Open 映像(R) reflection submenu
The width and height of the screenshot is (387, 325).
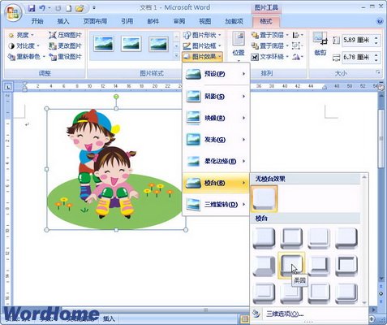(216, 118)
